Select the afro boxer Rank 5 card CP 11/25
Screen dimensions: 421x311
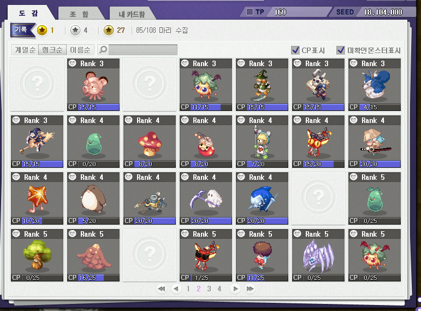pos(262,255)
